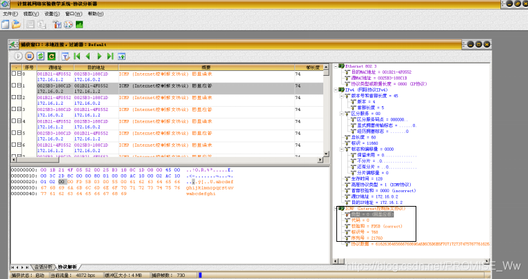Open the 帮助(H) menu

pos(96,14)
